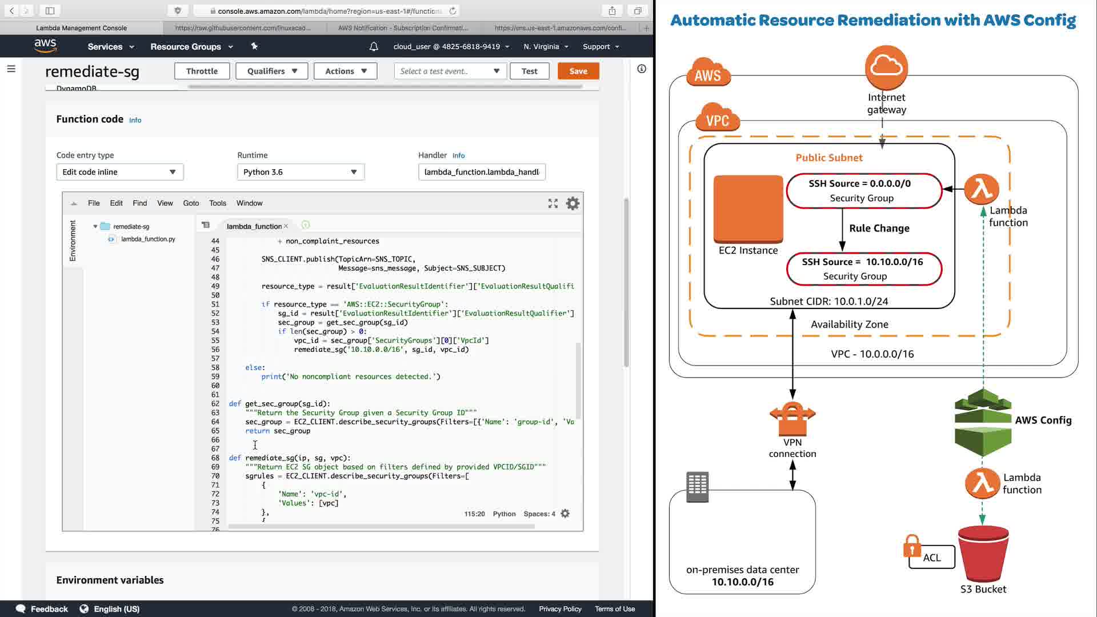Open the hamburger side navigation menu

coord(11,69)
